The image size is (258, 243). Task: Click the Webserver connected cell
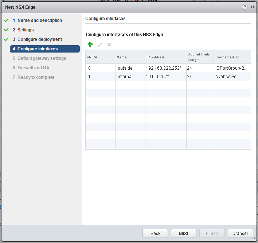[232, 77]
